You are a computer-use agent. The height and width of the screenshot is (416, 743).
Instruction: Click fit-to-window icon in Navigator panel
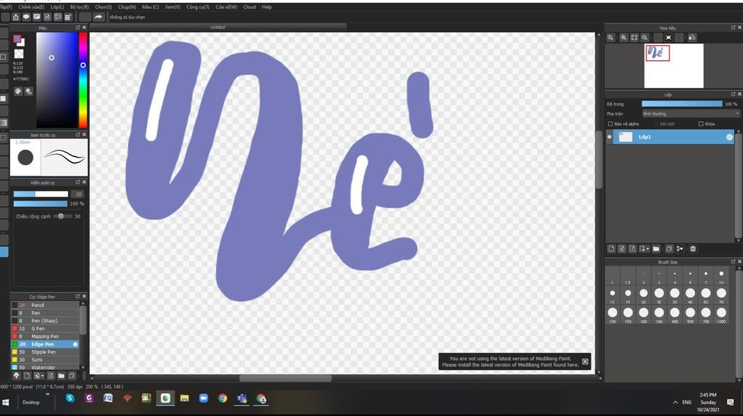(634, 38)
